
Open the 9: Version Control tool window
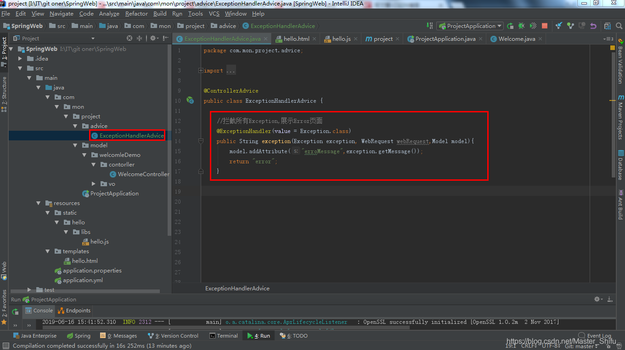(174, 336)
